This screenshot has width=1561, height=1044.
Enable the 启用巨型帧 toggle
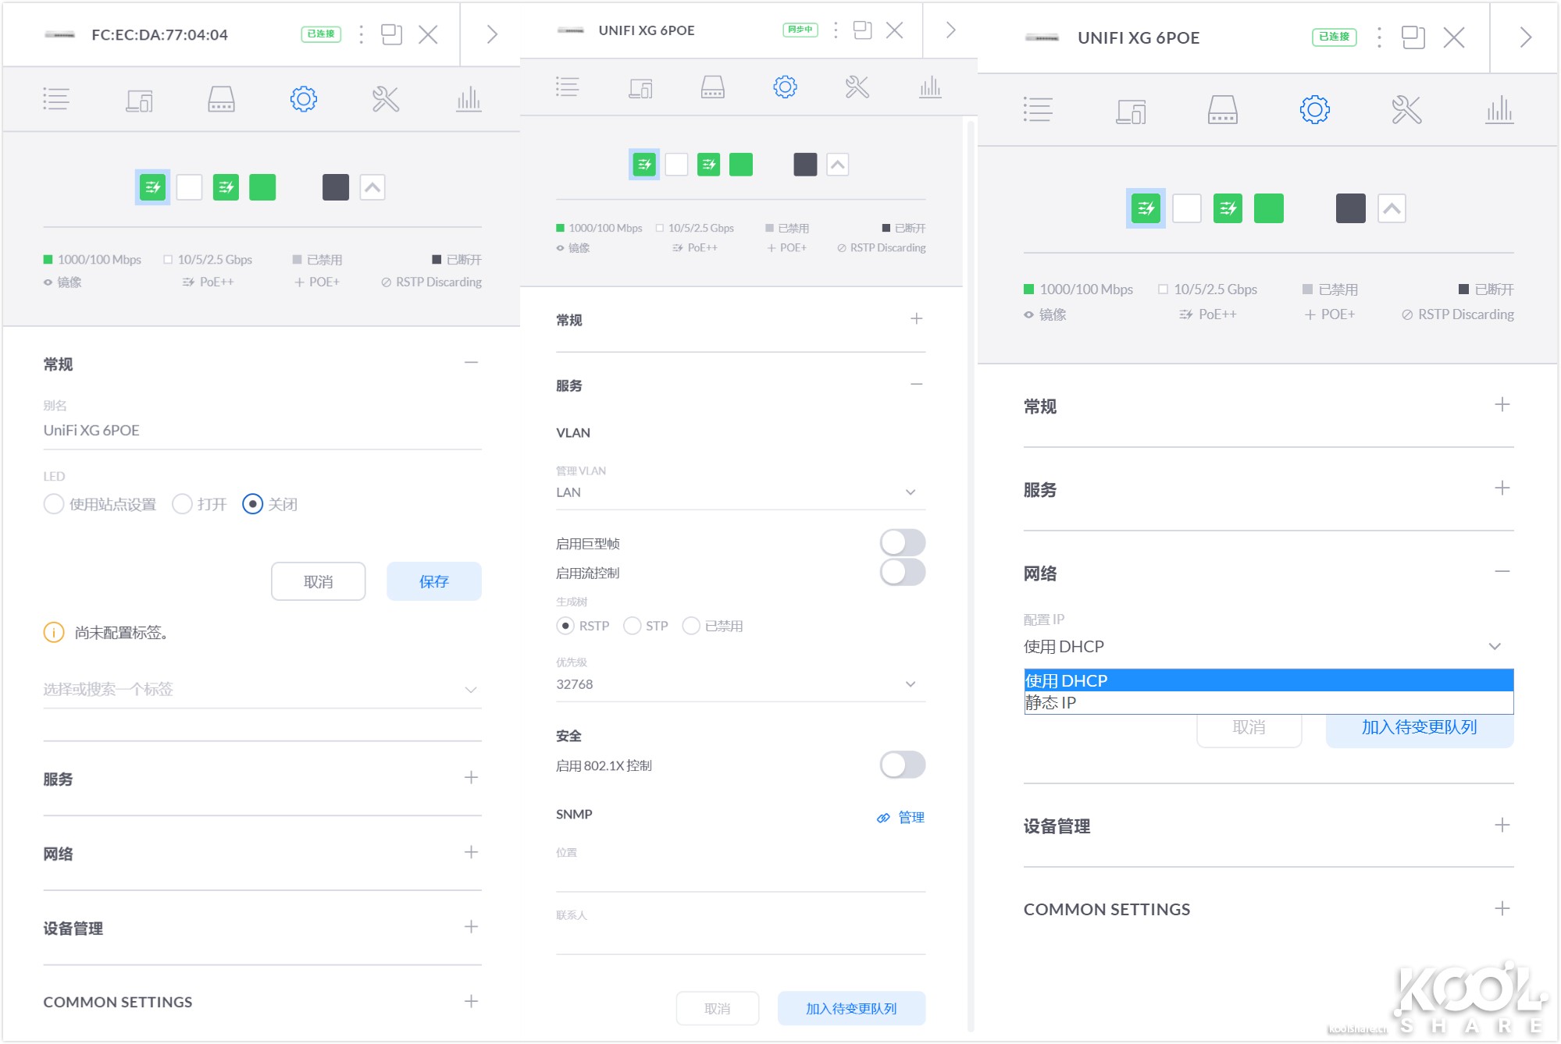(902, 542)
